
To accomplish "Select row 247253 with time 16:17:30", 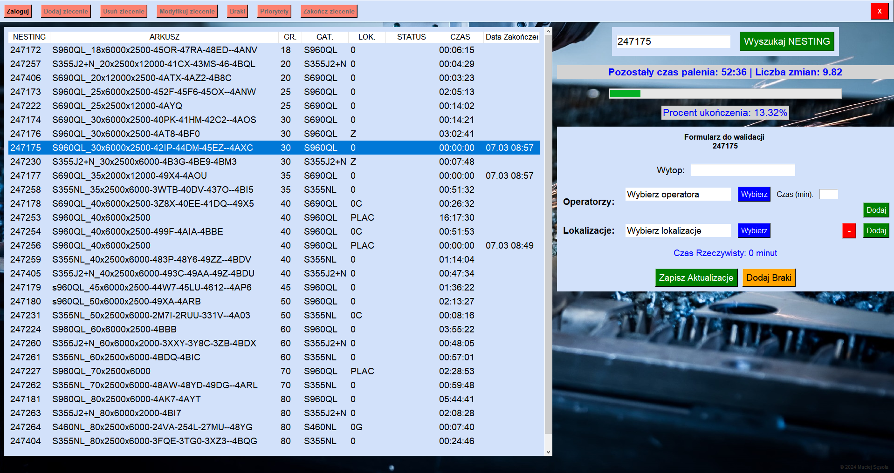I will click(274, 217).
